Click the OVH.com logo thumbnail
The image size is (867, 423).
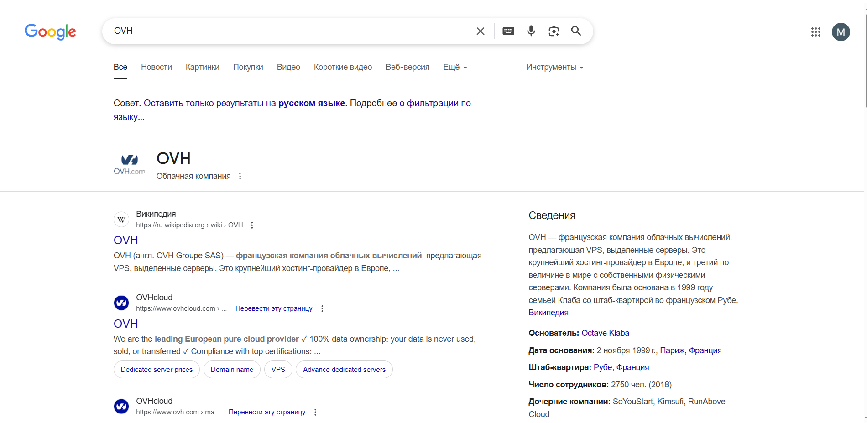point(130,165)
